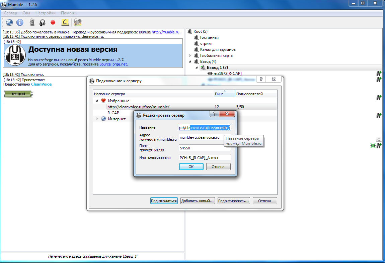This screenshot has width=385, height=263.
Task: Collapse the Взвод (4) channel
Action: click(190, 61)
